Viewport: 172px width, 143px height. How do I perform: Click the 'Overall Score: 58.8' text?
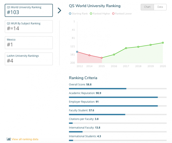[80, 85]
